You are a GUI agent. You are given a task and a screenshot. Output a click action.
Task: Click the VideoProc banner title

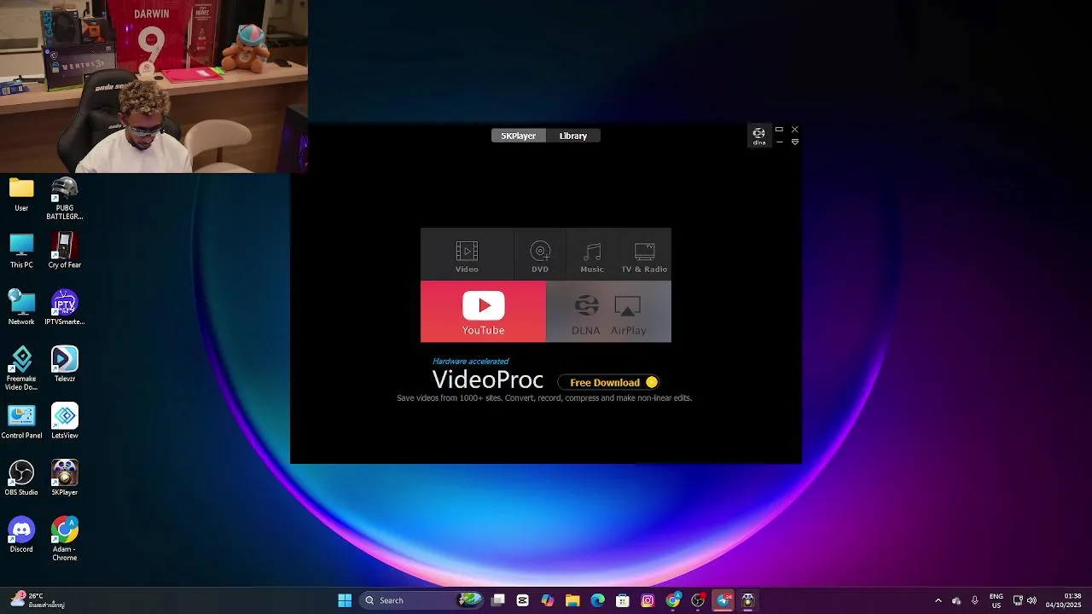pyautogui.click(x=487, y=380)
